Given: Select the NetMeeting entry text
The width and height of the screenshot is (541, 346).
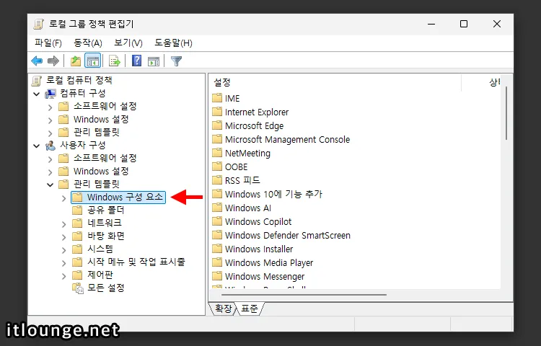Looking at the screenshot, I should click(x=247, y=153).
